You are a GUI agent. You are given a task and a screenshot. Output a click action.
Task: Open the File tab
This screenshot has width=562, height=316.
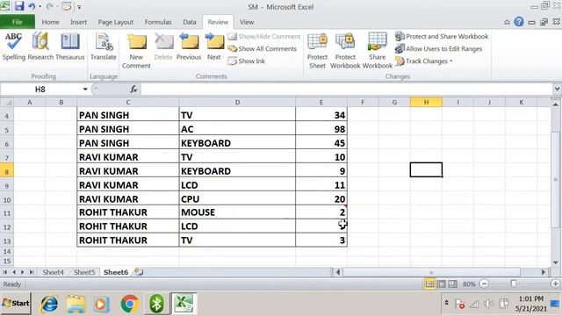[18, 22]
